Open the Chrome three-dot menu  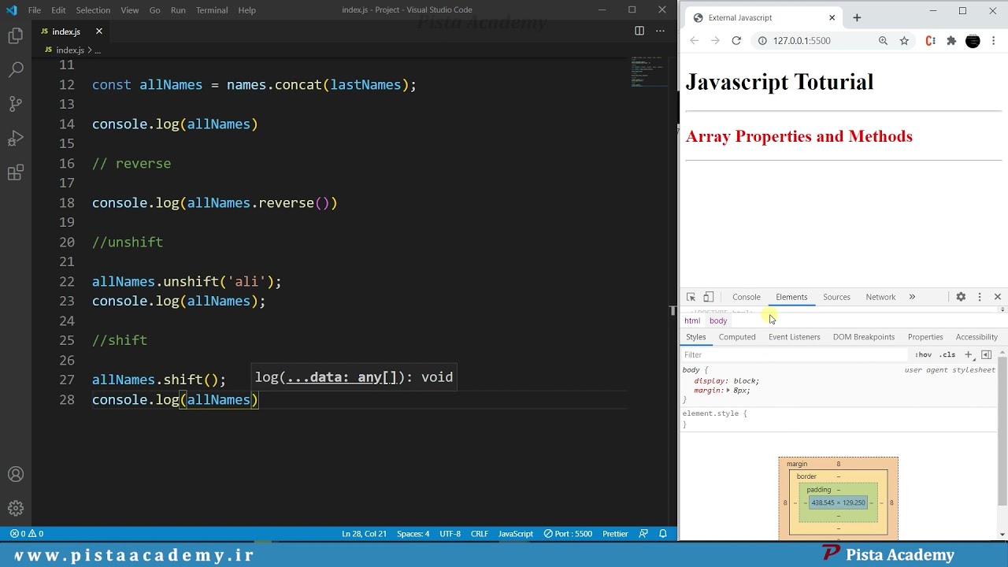click(x=994, y=41)
